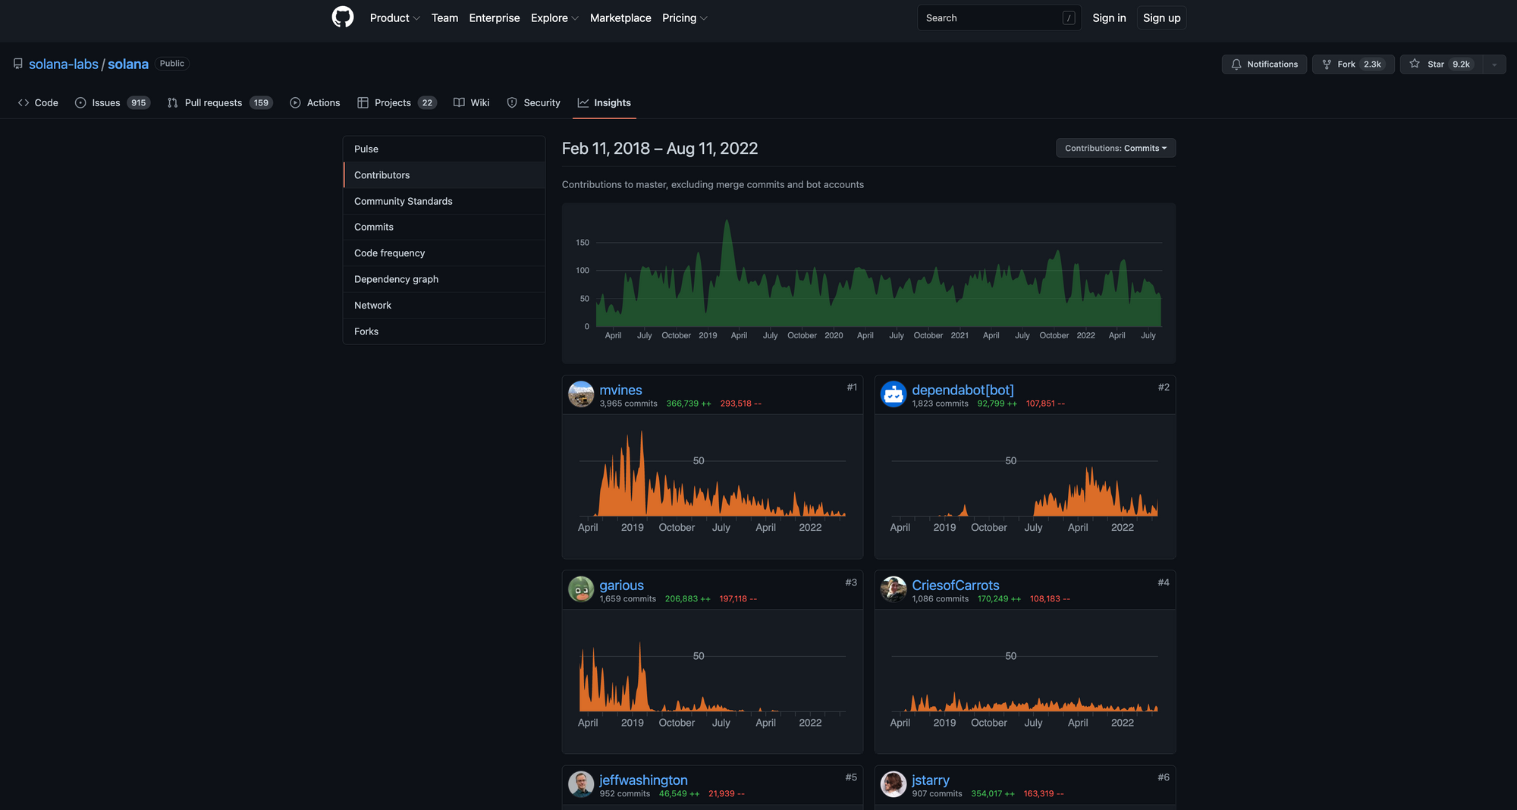The image size is (1517, 810).
Task: Open Code frequency in the sidebar
Action: (x=444, y=253)
